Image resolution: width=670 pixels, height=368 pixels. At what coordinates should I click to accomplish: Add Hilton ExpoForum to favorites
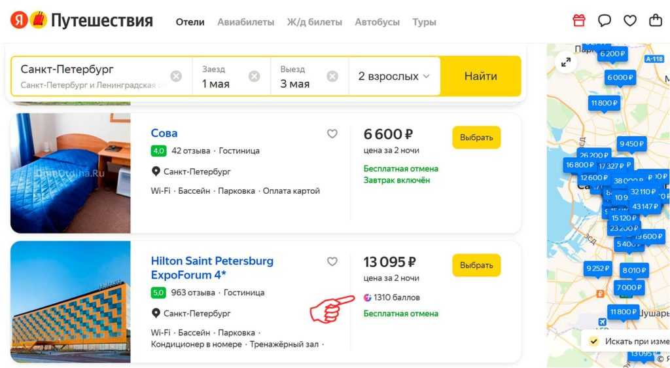[x=332, y=261]
